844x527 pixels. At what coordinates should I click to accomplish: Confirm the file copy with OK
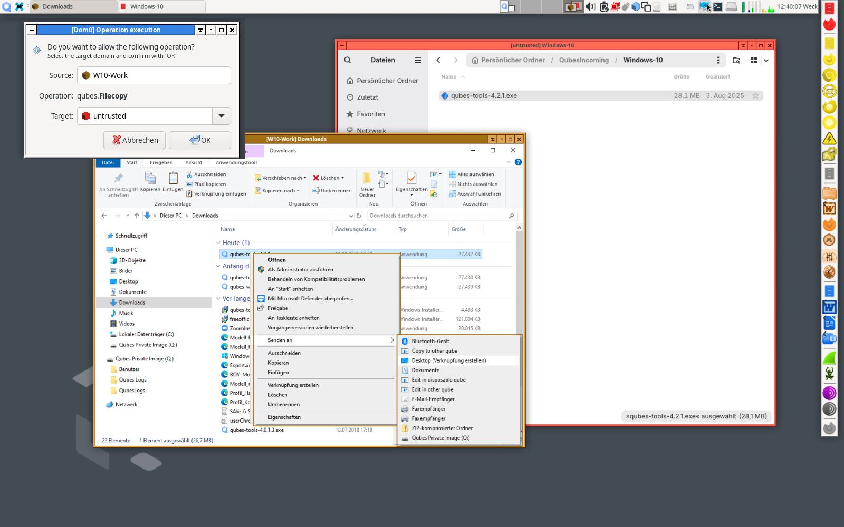click(x=199, y=140)
